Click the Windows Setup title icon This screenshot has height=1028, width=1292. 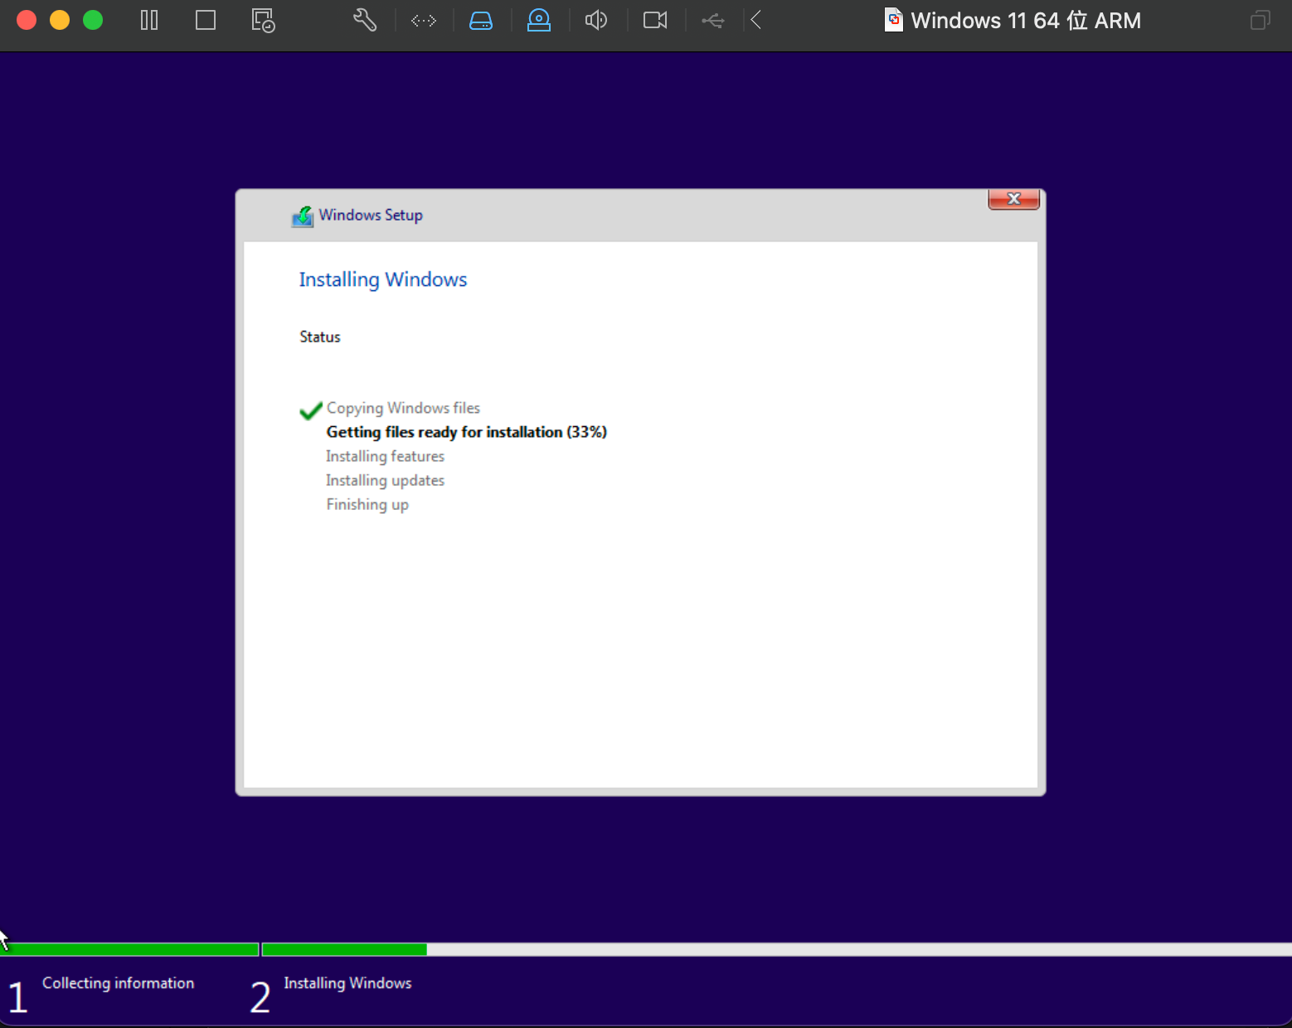pos(303,216)
